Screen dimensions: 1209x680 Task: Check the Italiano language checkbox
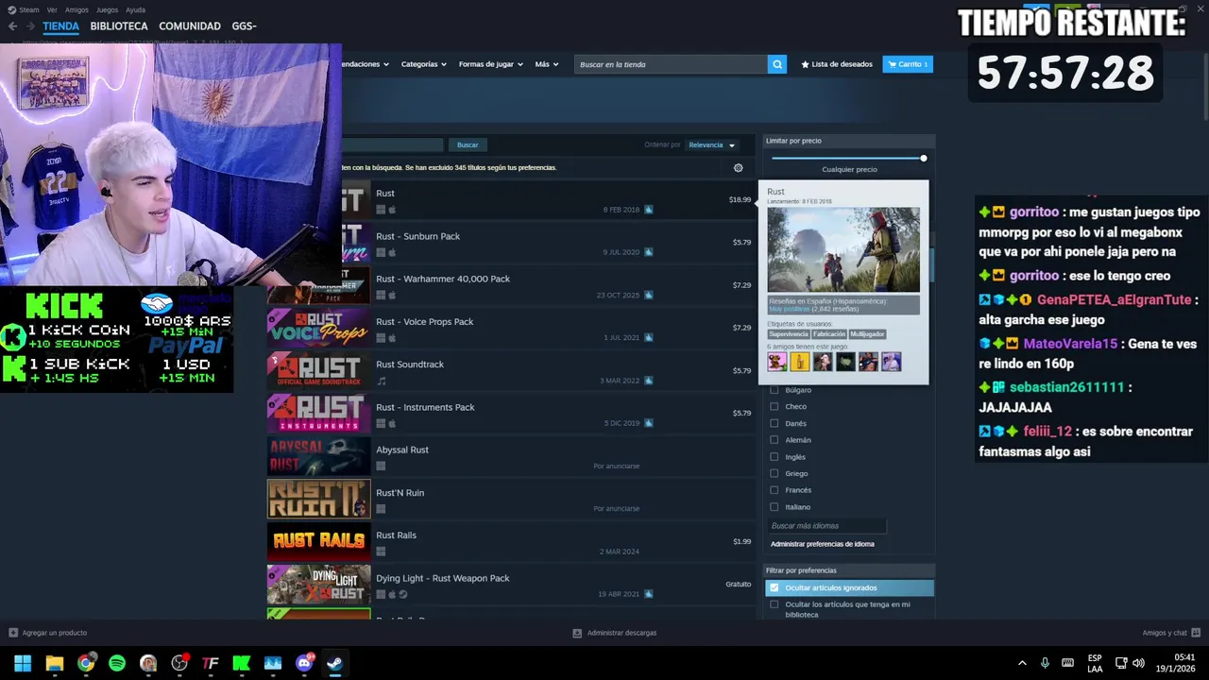pyautogui.click(x=775, y=507)
